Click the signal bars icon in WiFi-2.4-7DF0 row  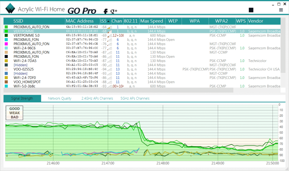pos(110,78)
